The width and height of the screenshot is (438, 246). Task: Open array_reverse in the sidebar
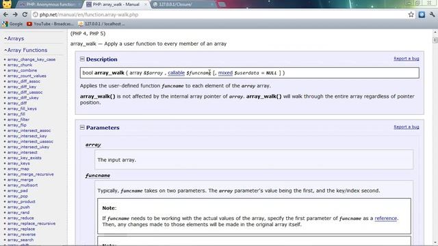pos(21,234)
